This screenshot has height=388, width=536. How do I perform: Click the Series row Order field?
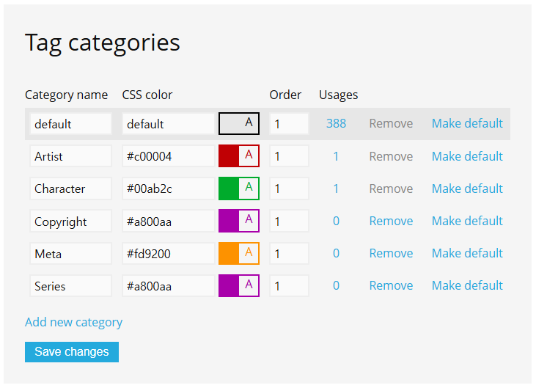289,286
